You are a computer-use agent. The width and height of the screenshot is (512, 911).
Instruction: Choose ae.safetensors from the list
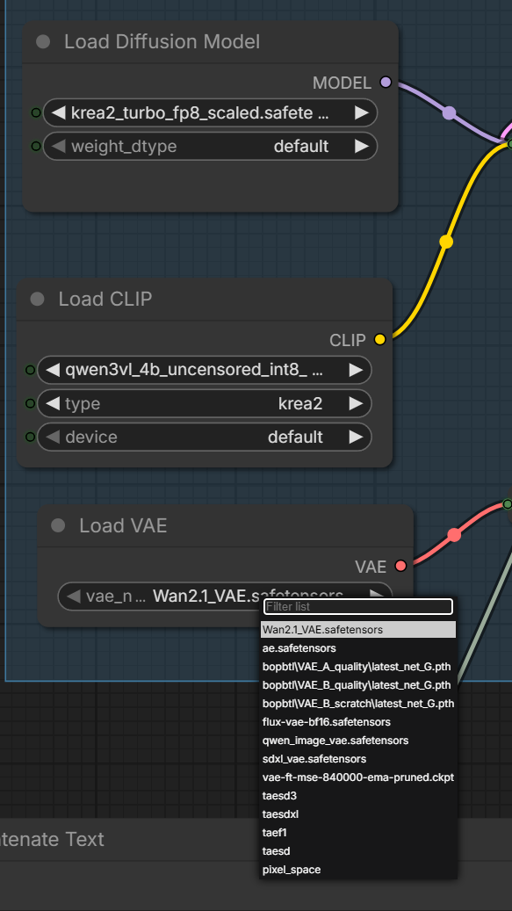coord(358,648)
